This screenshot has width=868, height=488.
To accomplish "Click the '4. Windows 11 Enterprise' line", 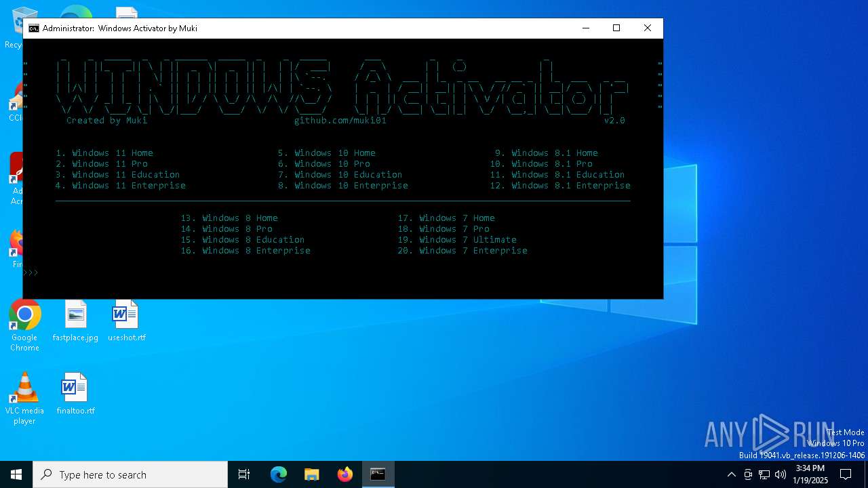I will pos(121,186).
